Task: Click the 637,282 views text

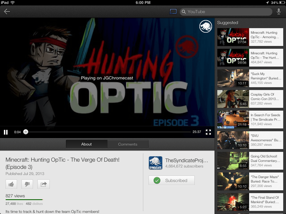Action: pos(261,103)
